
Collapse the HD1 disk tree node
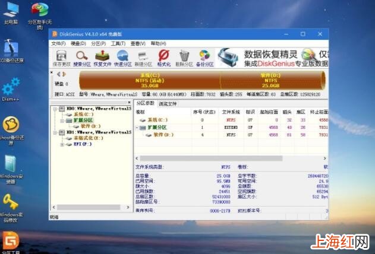(55, 132)
